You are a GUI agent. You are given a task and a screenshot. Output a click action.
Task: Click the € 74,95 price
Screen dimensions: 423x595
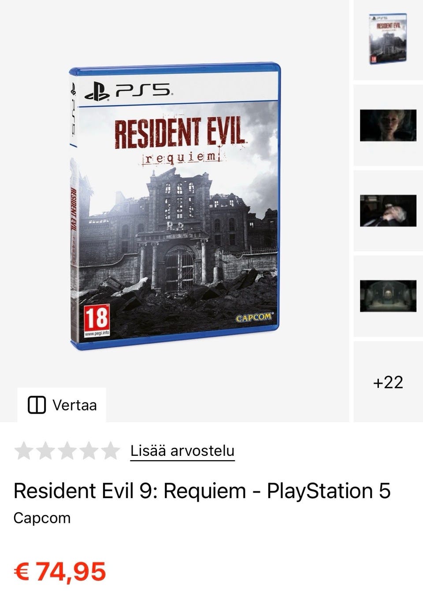(60, 572)
